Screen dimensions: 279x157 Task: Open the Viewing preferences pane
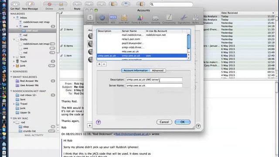pyautogui.click(x=156, y=19)
